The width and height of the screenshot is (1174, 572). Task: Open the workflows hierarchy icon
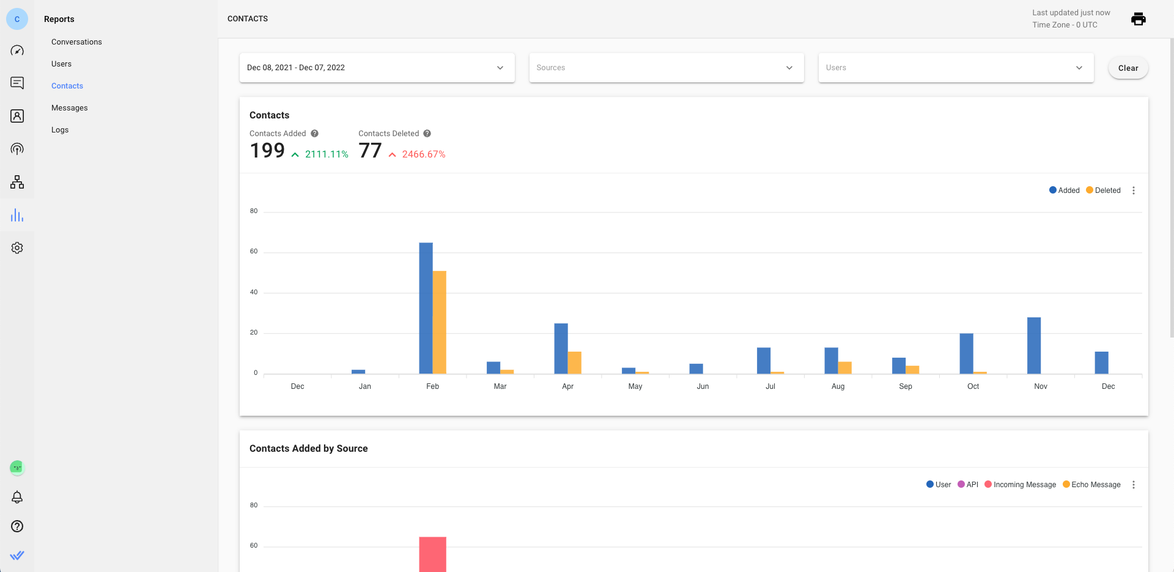click(x=17, y=182)
